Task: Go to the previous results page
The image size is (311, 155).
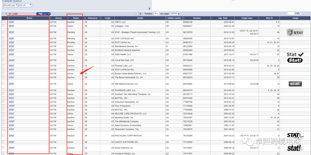Action: pos(283,14)
